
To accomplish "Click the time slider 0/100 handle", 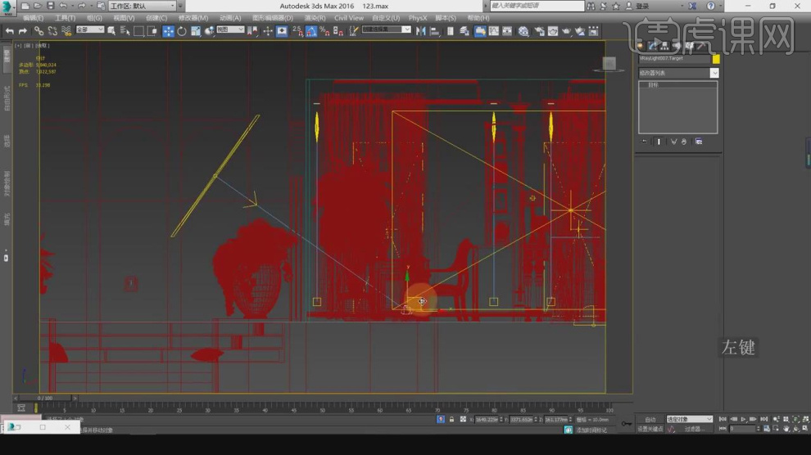I will click(45, 398).
